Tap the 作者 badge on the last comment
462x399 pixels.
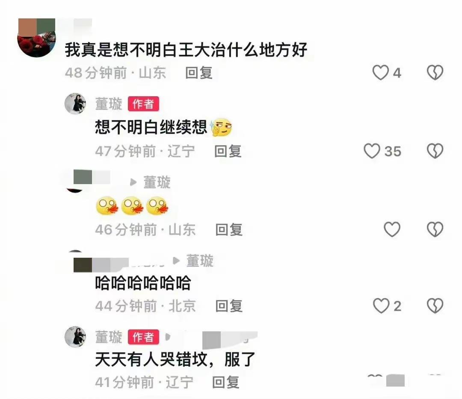click(x=143, y=337)
